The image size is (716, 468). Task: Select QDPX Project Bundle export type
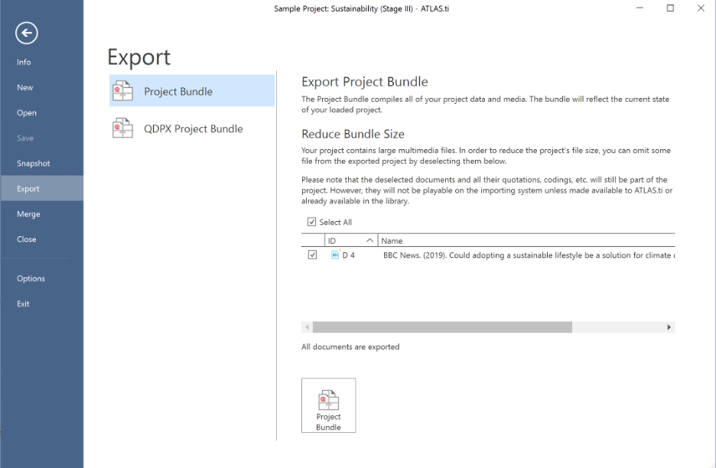coord(192,128)
